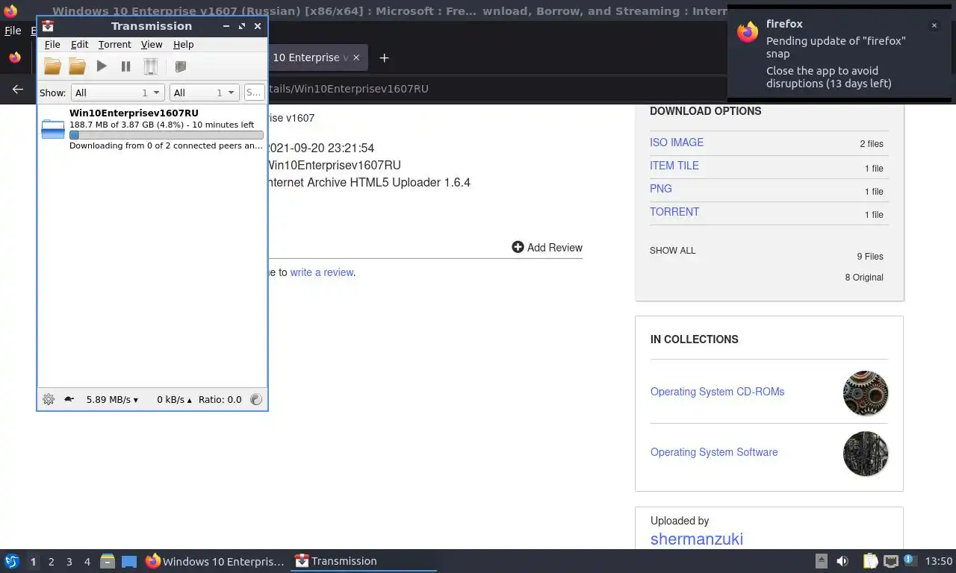
Task: Expand SHOW ALL download files
Action: click(x=673, y=251)
